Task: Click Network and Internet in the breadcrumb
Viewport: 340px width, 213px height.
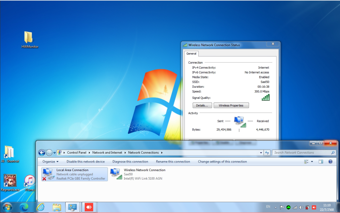Action: 107,153
